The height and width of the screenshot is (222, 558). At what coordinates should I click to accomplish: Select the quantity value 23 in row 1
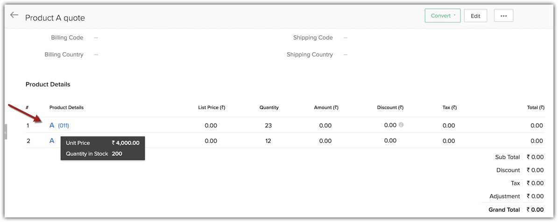coord(268,125)
